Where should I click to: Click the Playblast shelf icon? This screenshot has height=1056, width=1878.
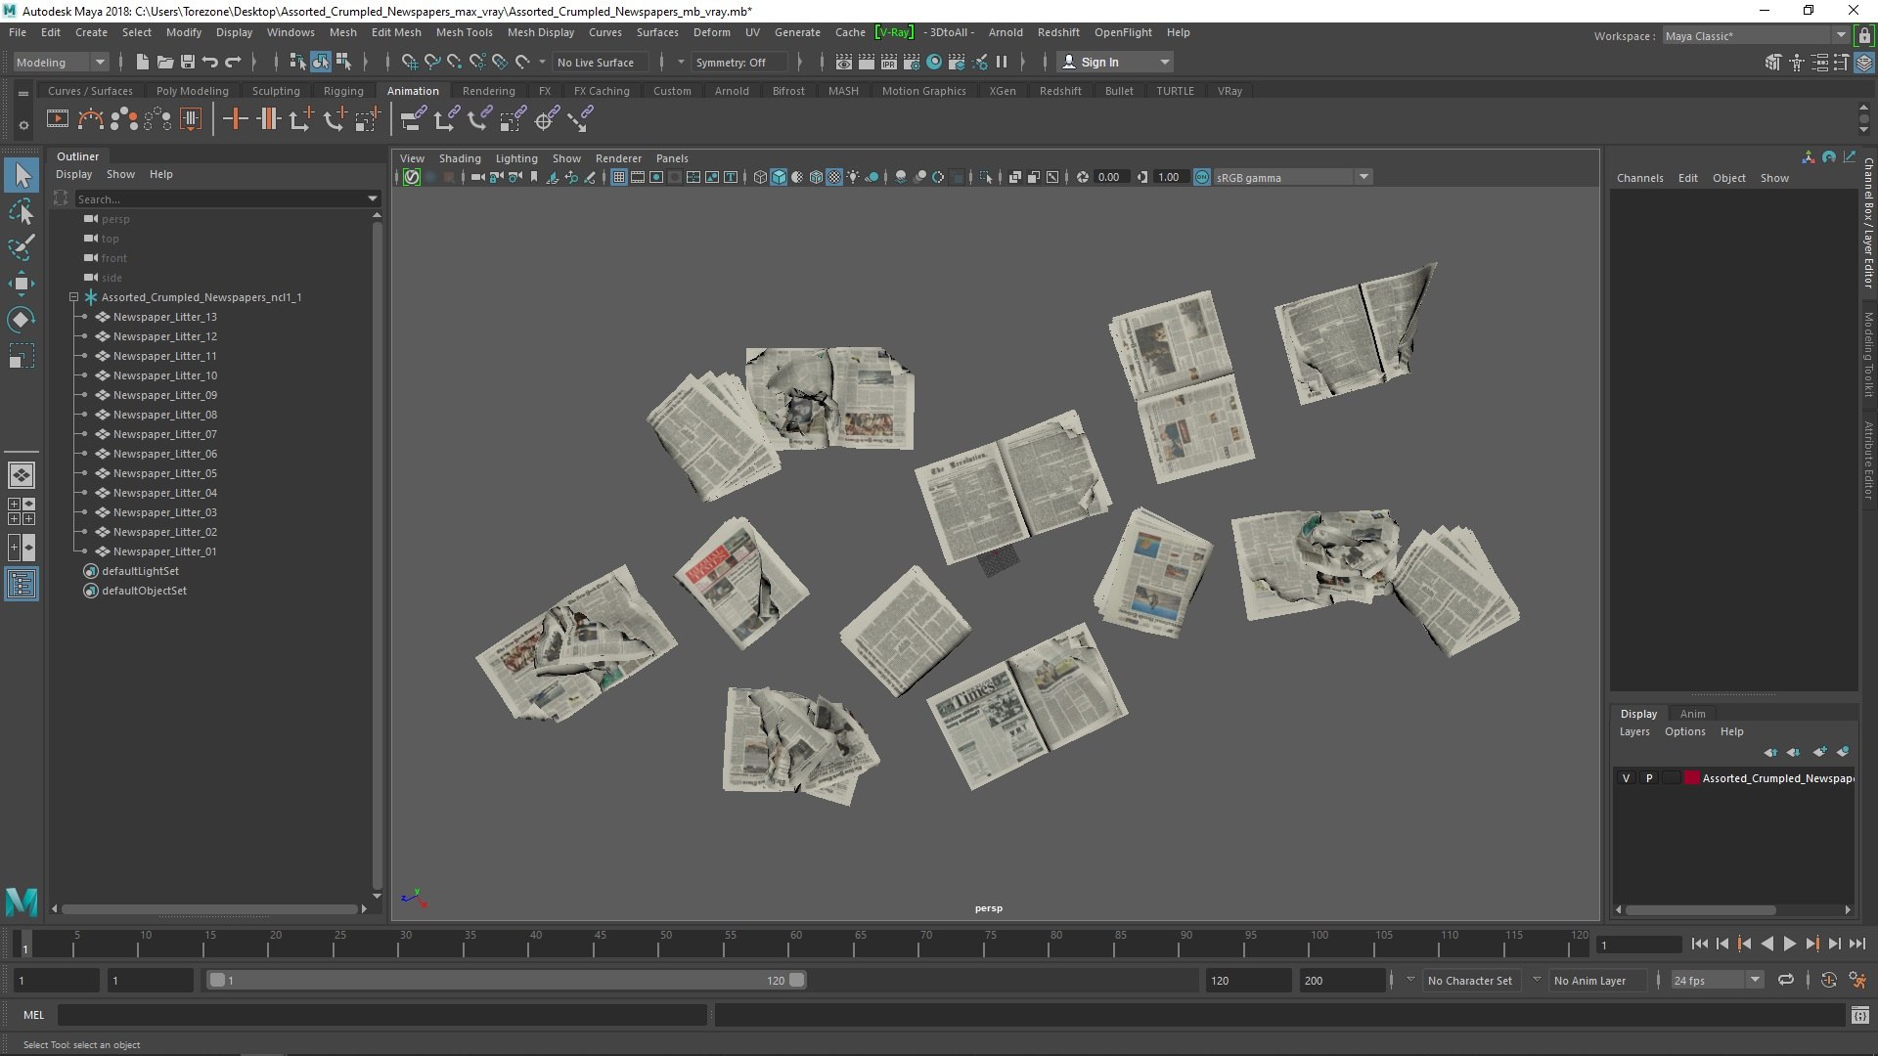[x=58, y=119]
